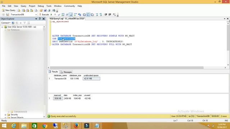The image size is (230, 129).
Task: Switch to the Messages tab
Action: (x=66, y=72)
